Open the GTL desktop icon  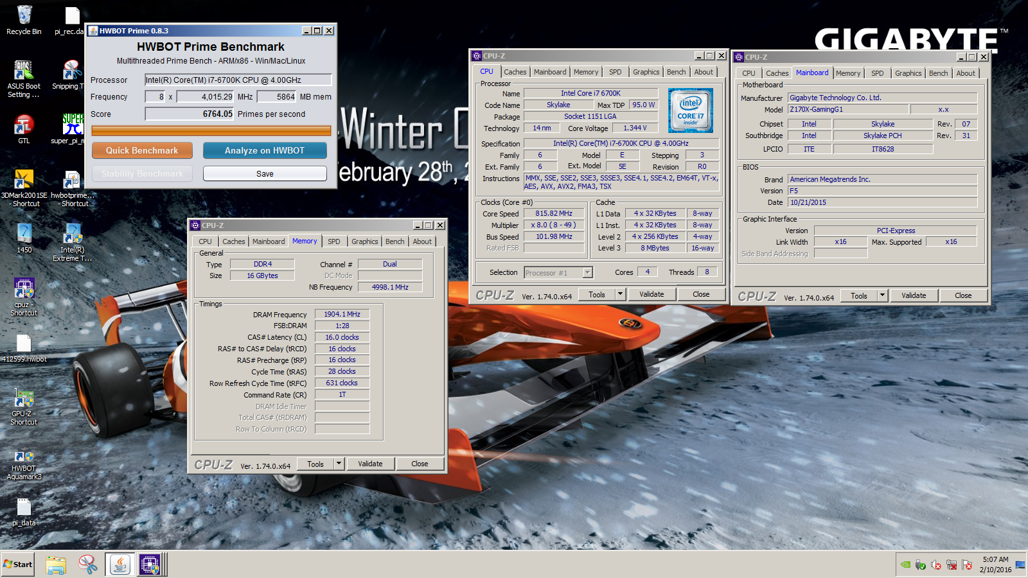[24, 129]
